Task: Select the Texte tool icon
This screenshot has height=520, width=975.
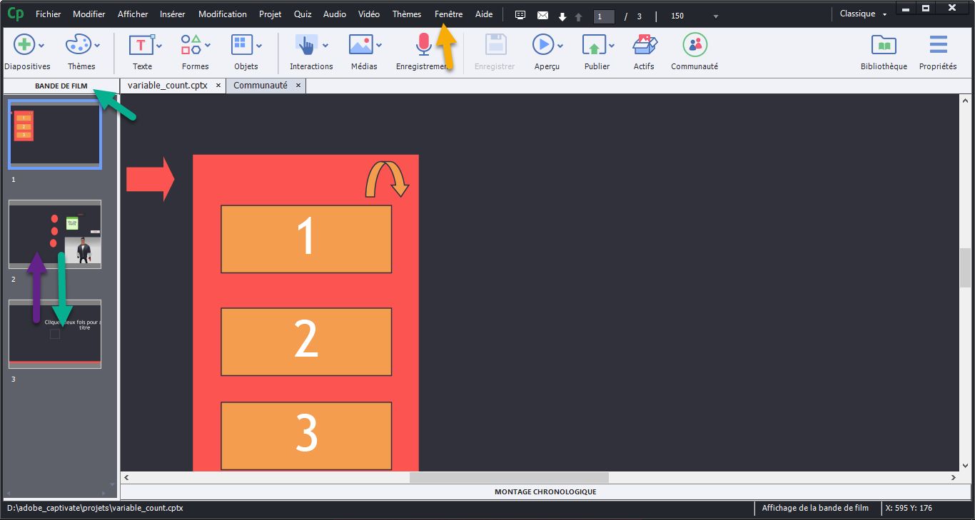Action: (x=141, y=45)
